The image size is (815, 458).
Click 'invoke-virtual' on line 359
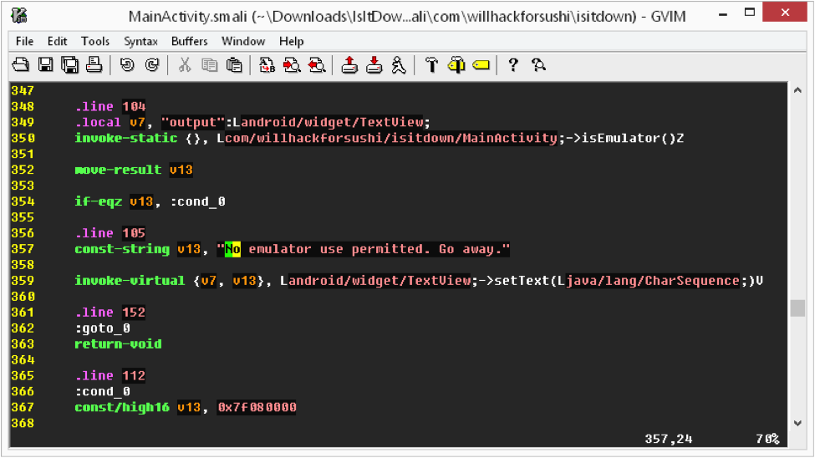tap(130, 281)
